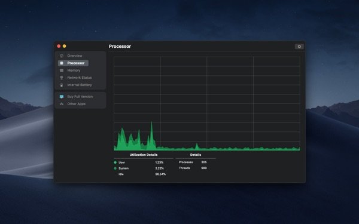Switch to the Memory section
Image resolution: width=359 pixels, height=224 pixels.
73,70
